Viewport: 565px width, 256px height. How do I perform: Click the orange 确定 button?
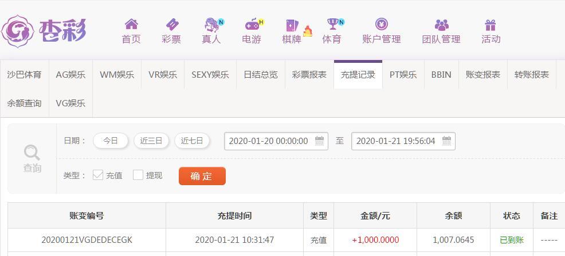click(x=202, y=176)
